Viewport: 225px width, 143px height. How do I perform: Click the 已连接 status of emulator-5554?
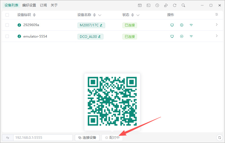click(130, 37)
